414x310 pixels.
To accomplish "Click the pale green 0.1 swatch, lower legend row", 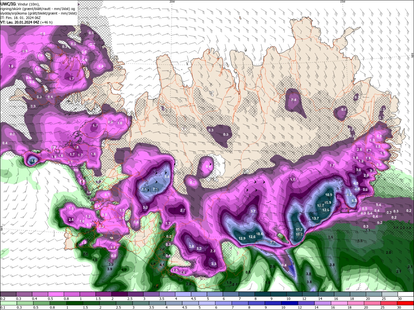I will click(x=8, y=303).
